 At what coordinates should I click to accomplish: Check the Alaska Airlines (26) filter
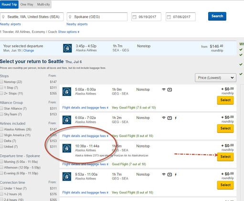coord(1,129)
